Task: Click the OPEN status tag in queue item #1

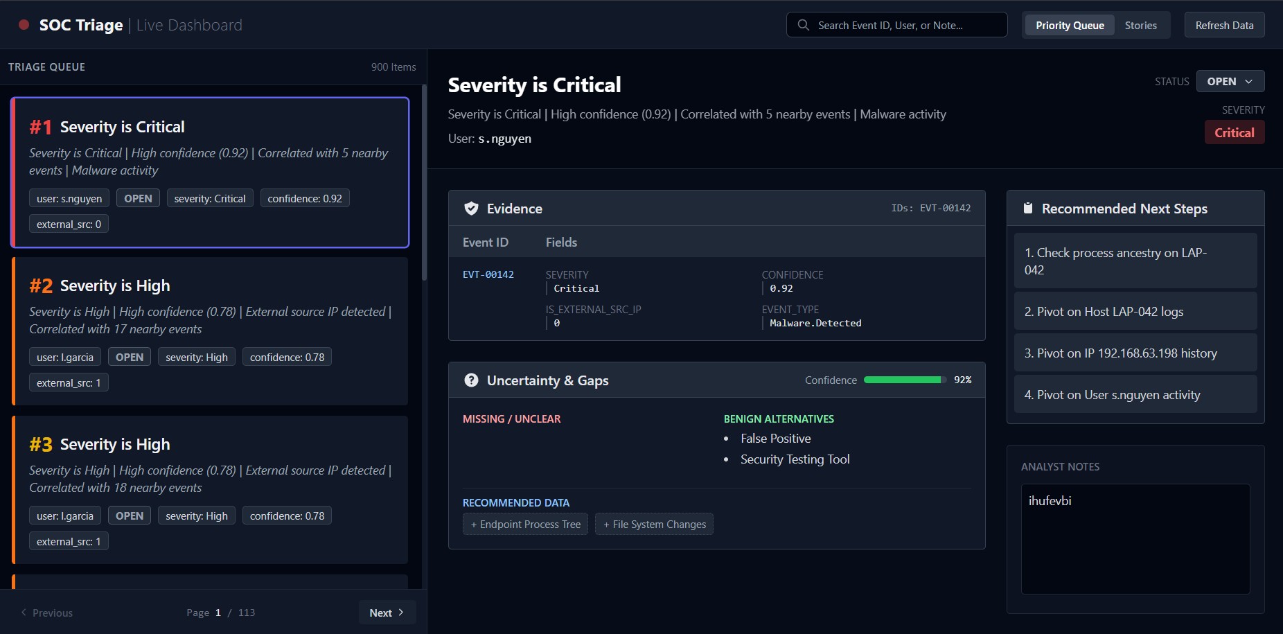Action: pyautogui.click(x=138, y=198)
